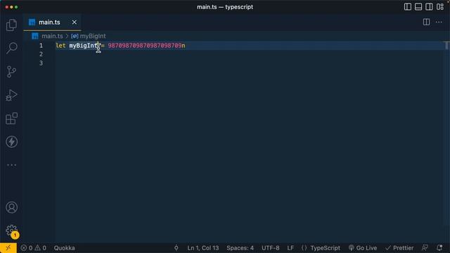Image resolution: width=450 pixels, height=253 pixels.
Task: Close the main.ts tab
Action: click(x=75, y=22)
